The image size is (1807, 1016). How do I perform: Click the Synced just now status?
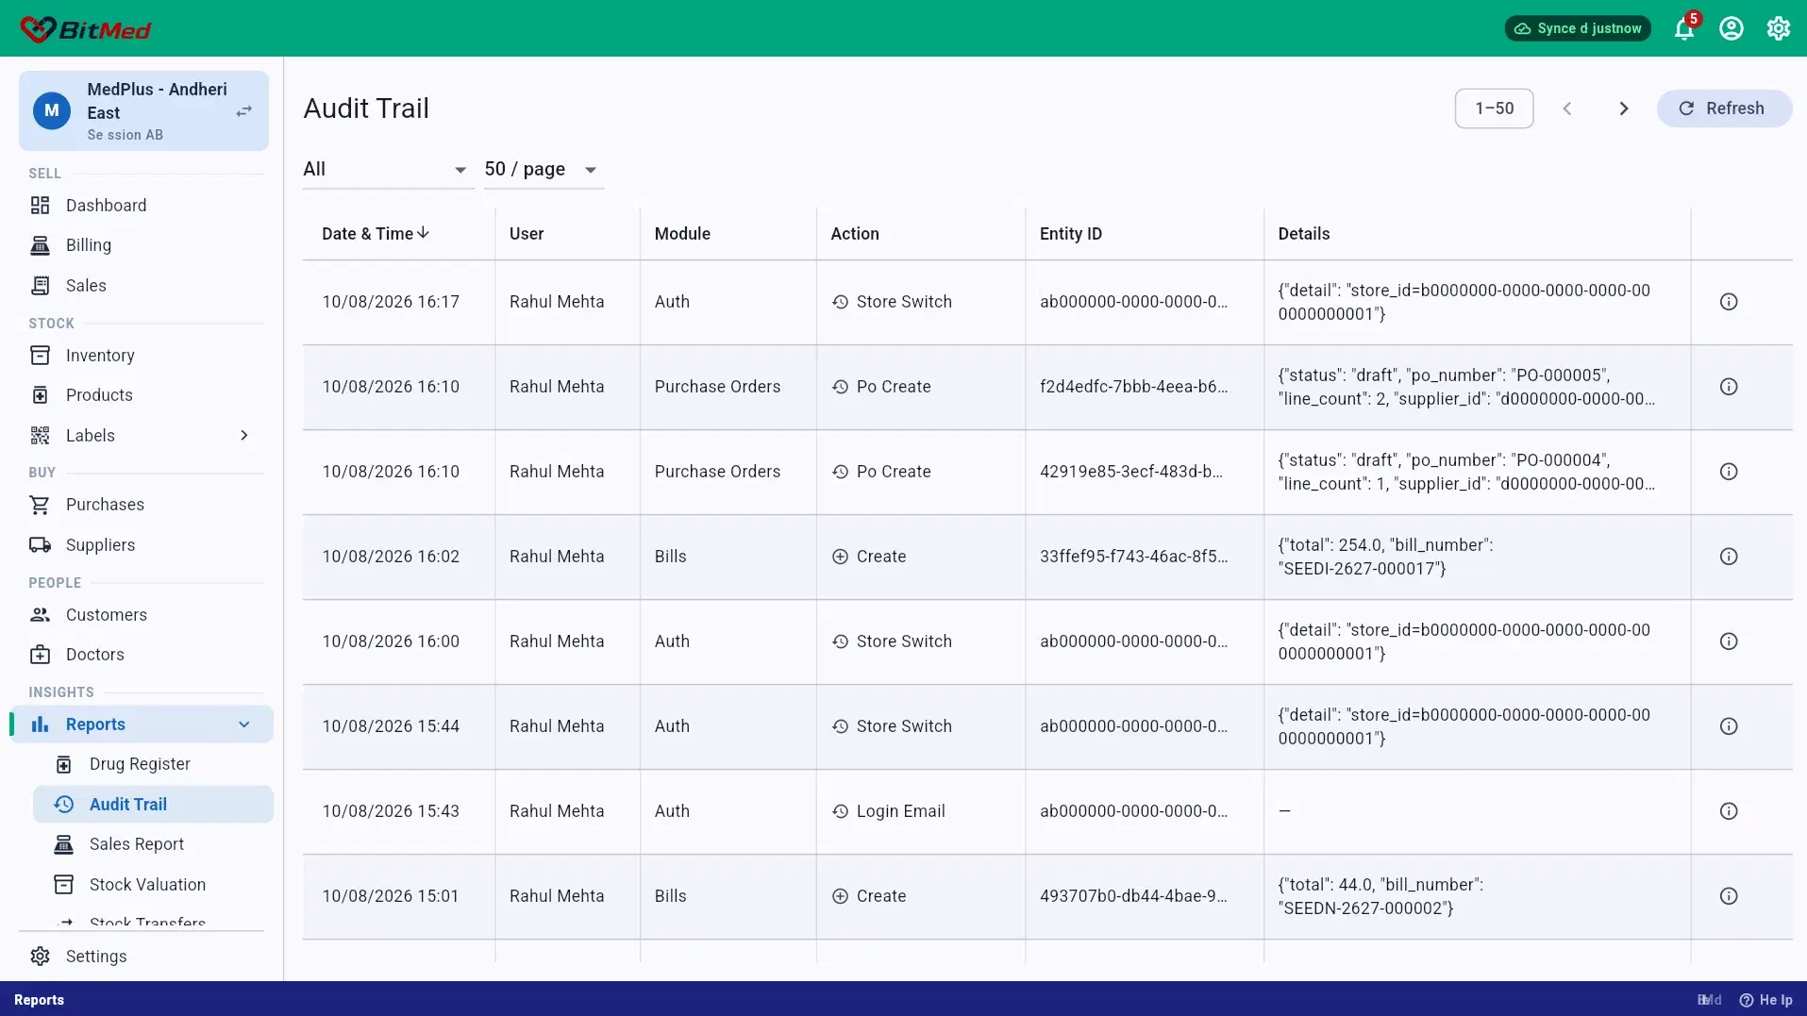pos(1578,28)
